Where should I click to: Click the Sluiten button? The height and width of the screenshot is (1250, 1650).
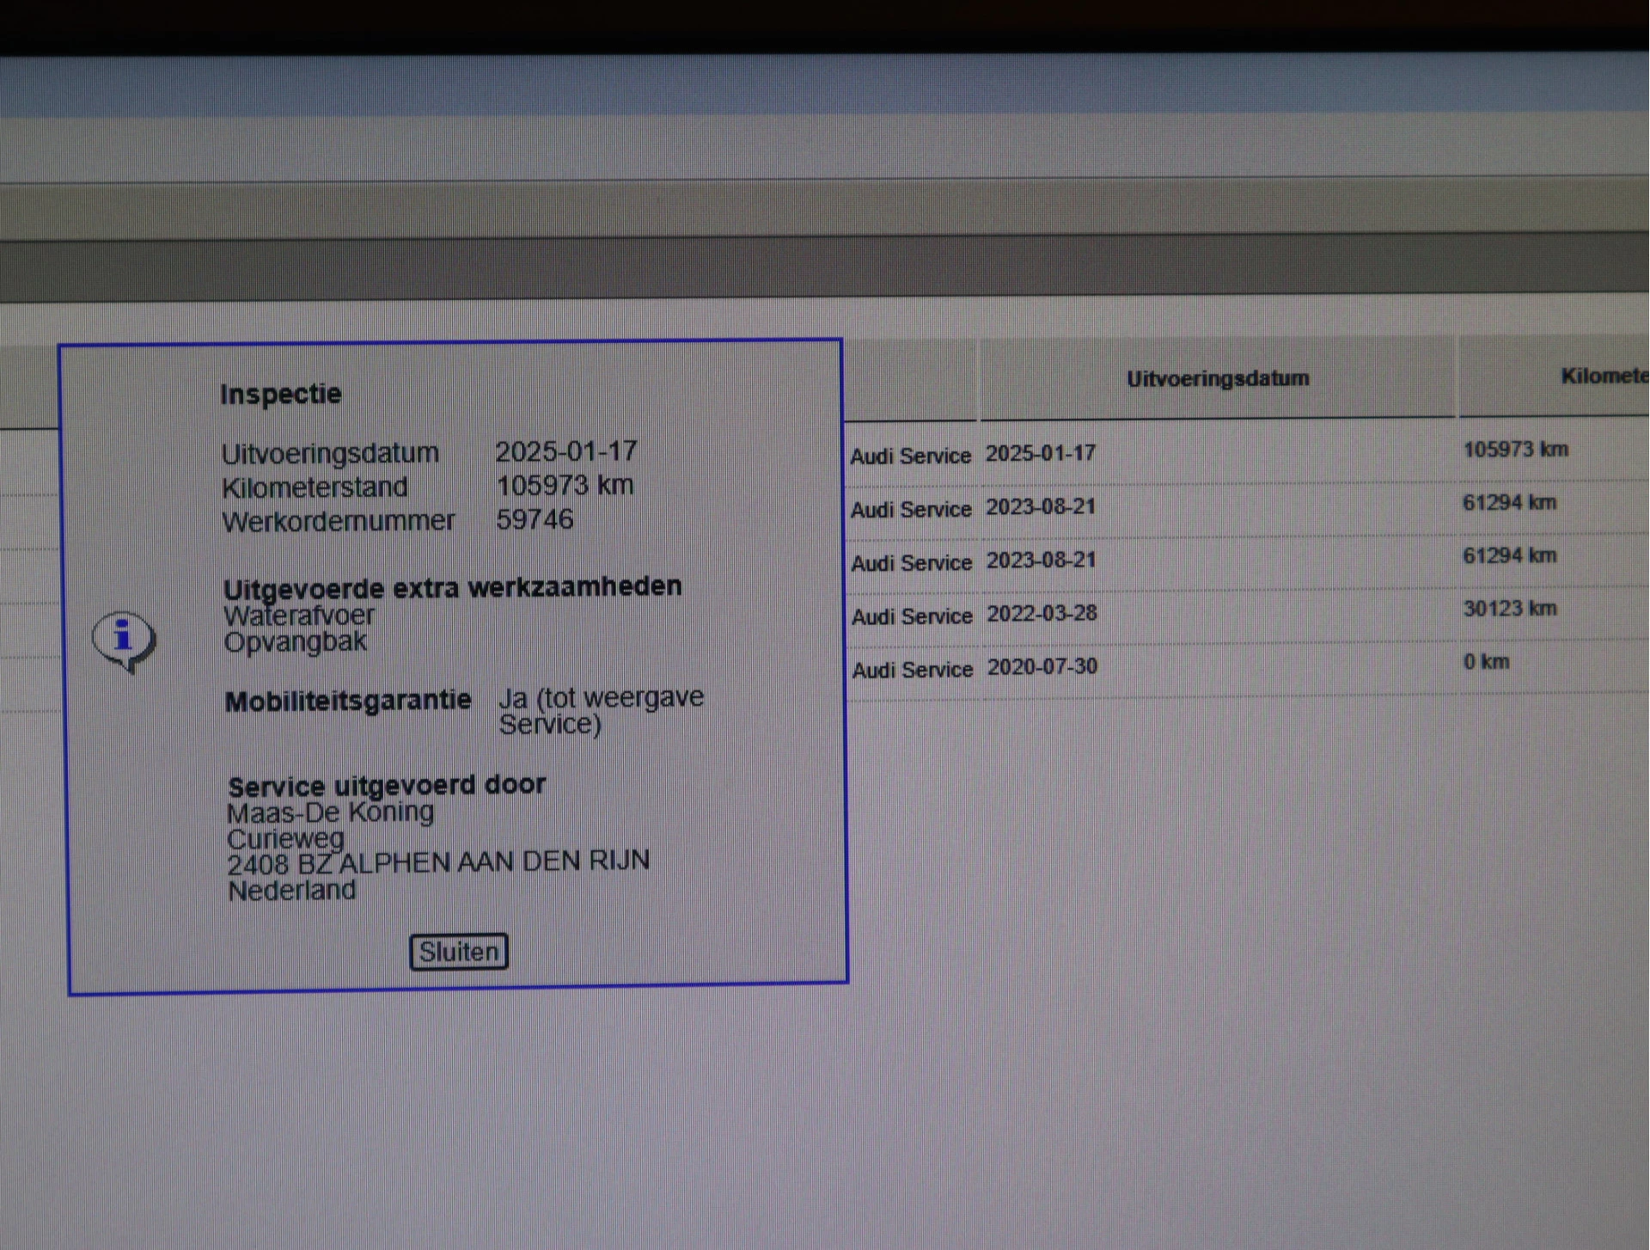[x=458, y=952]
